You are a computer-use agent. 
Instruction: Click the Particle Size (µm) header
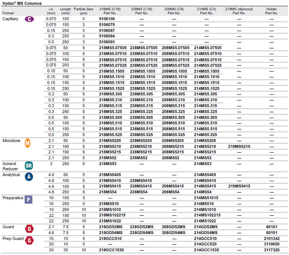(x=83, y=11)
